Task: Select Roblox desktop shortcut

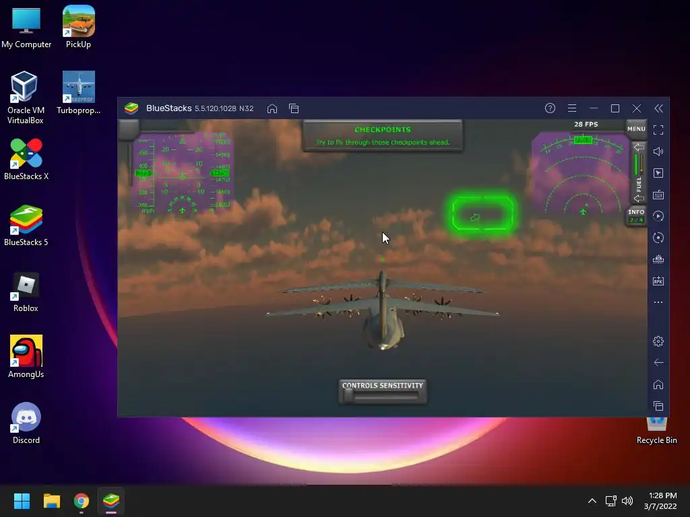Action: (26, 292)
